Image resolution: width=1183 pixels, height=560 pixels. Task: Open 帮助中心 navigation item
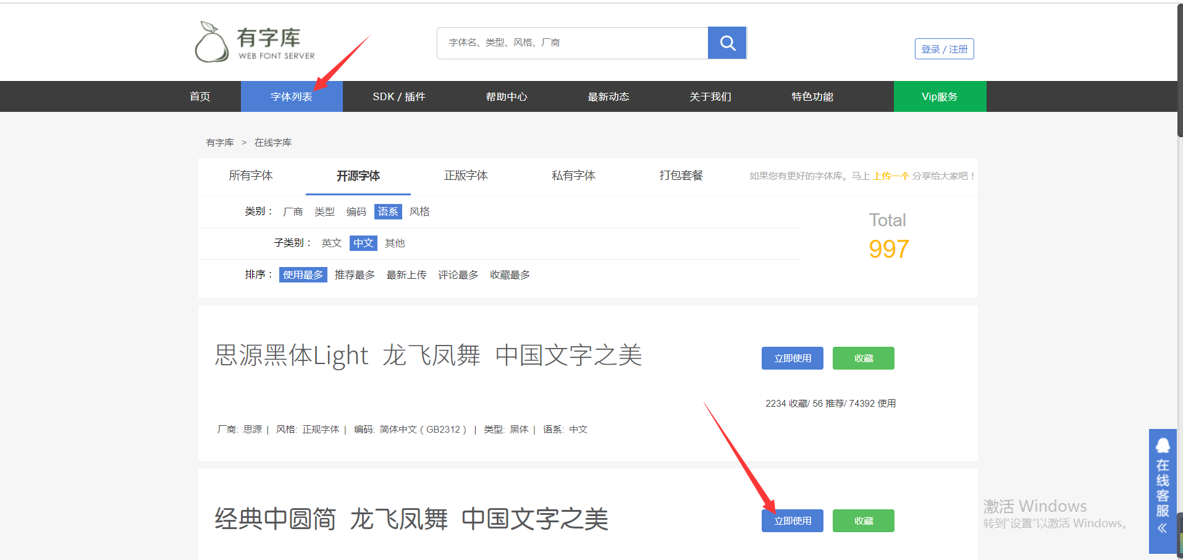click(x=507, y=96)
